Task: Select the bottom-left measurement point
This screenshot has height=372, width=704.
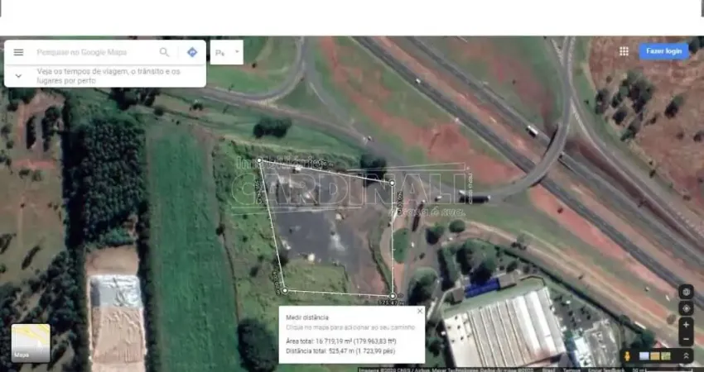Action: pyautogui.click(x=284, y=290)
